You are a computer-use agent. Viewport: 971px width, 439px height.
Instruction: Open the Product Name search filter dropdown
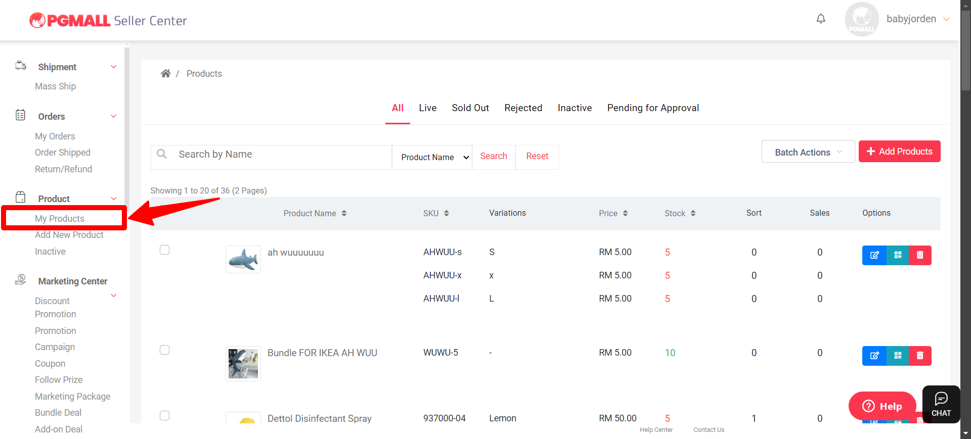pyautogui.click(x=432, y=158)
